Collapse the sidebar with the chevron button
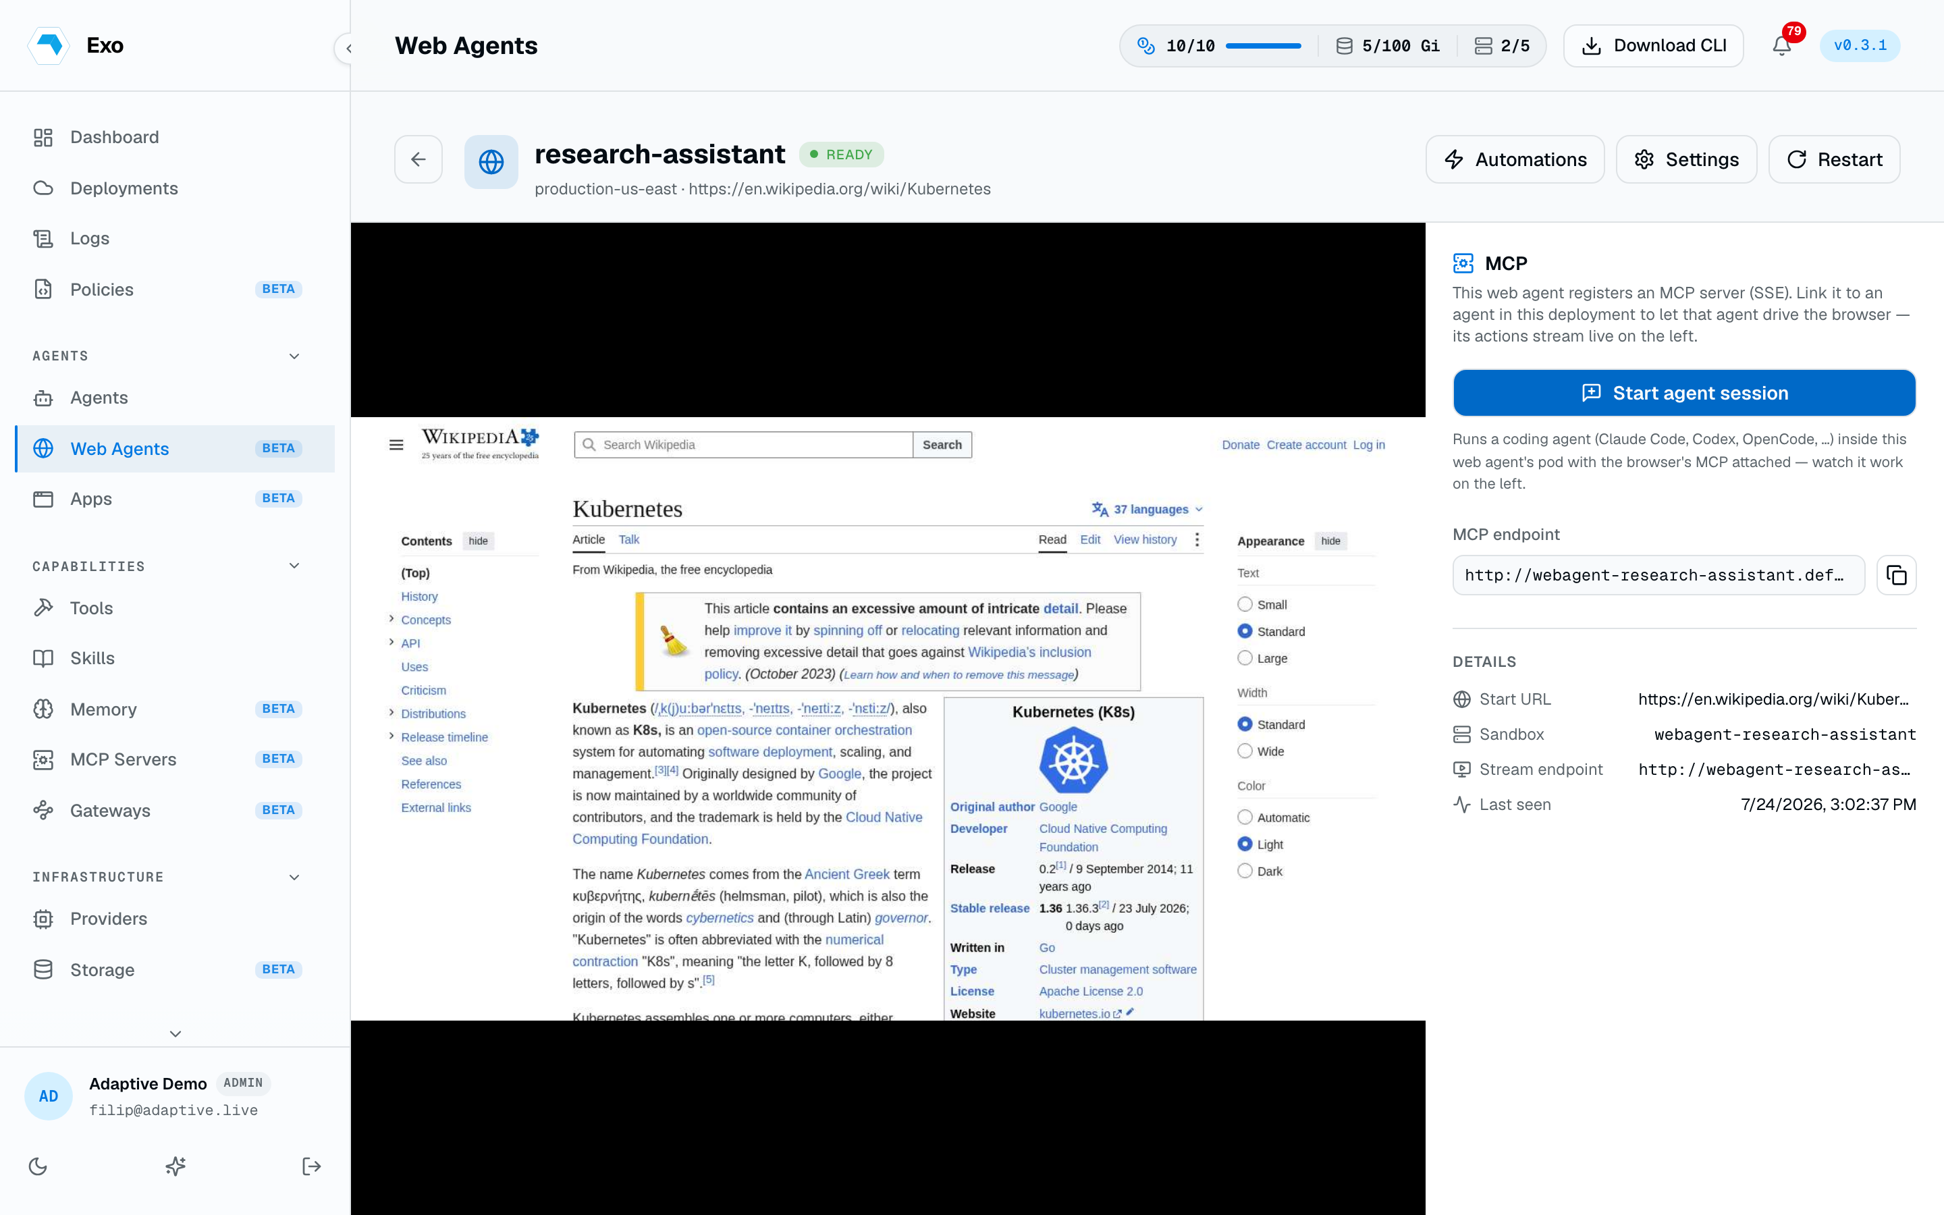Screen dimensions: 1944x1215 pyautogui.click(x=348, y=48)
